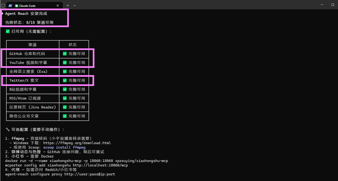Click the 状态 column header
Image resolution: width=338 pixels, height=181 pixels.
tap(73, 44)
